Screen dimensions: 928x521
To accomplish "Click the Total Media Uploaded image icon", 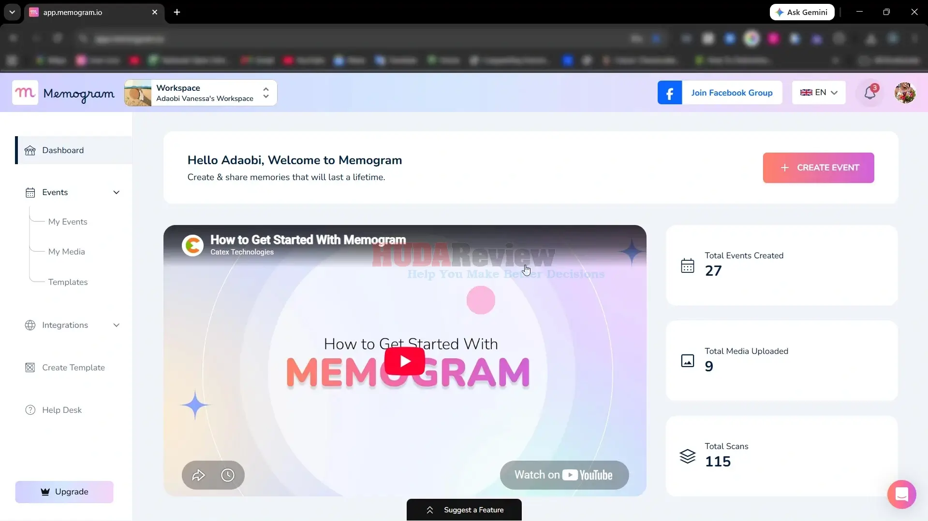I will 687,361.
